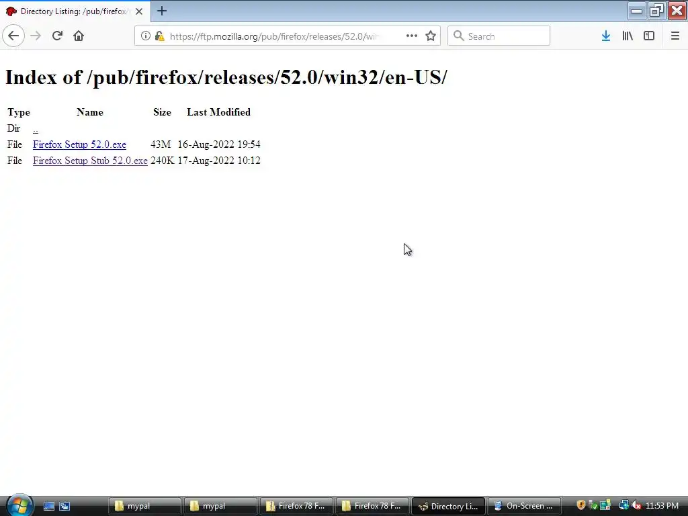Go back to the previous page
The image size is (688, 516).
pyautogui.click(x=13, y=36)
